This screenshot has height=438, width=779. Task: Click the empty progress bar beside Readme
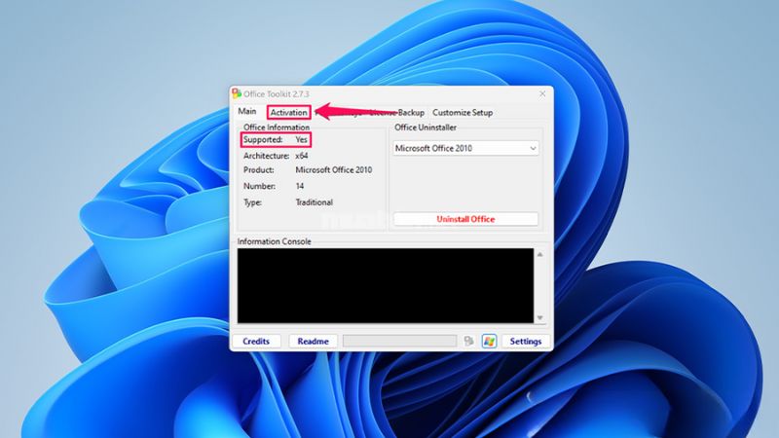[399, 342]
